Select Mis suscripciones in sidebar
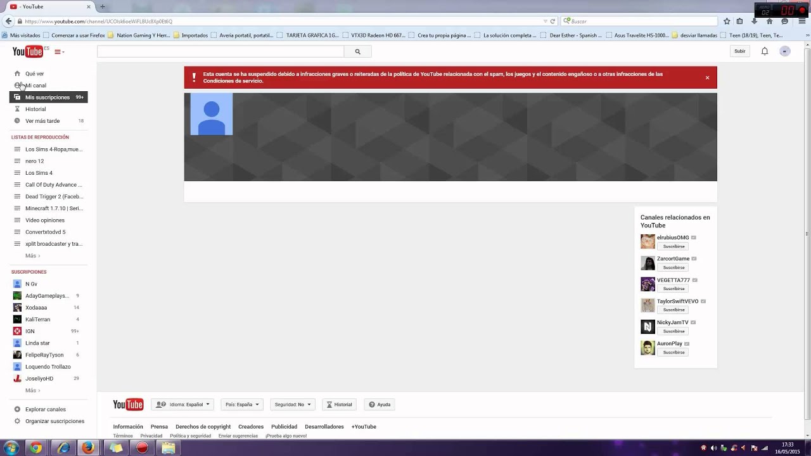The height and width of the screenshot is (456, 811). coord(48,98)
